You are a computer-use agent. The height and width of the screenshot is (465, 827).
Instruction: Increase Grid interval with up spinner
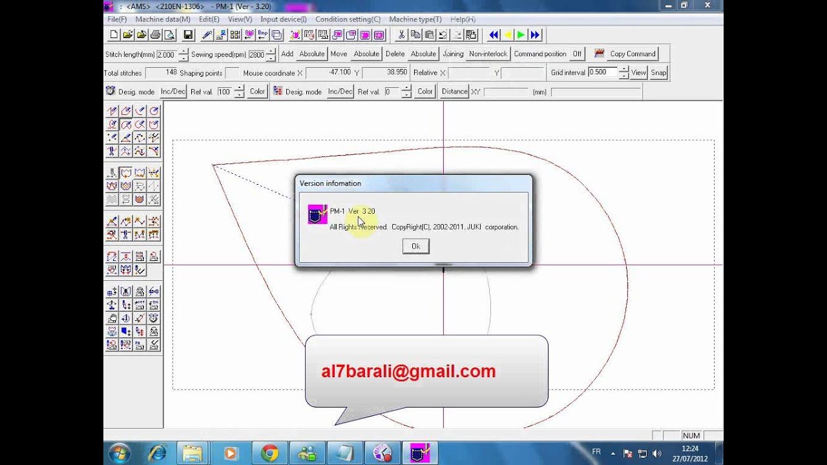(623, 69)
